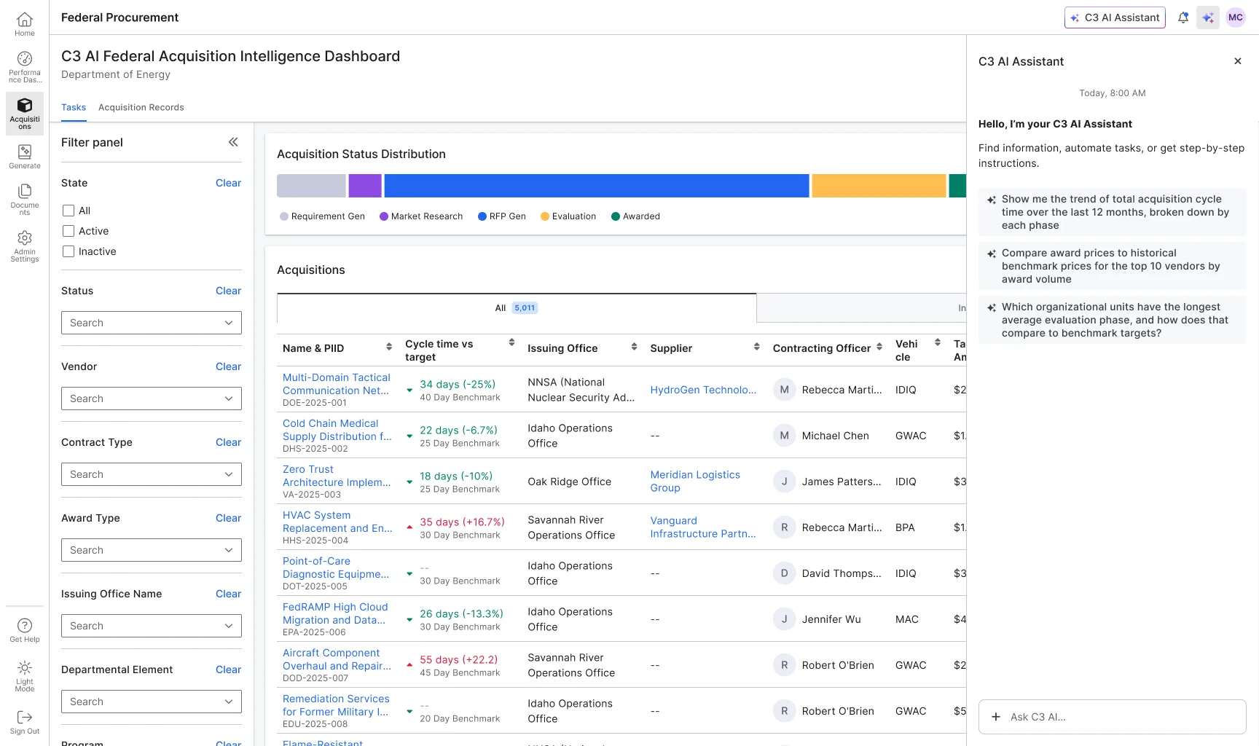Image resolution: width=1259 pixels, height=746 pixels.
Task: Open HVAC System Replacement acquisition link
Action: 337,522
